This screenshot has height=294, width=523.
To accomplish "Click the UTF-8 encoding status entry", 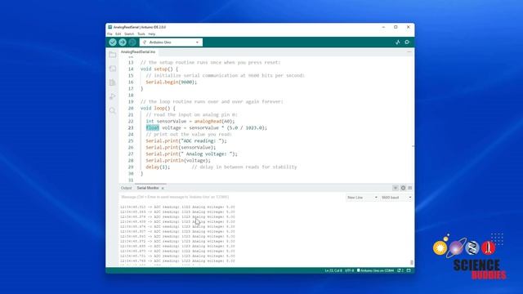I will pos(349,270).
